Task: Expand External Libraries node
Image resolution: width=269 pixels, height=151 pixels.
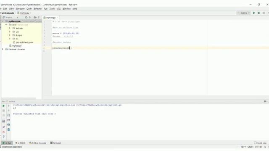Action: click(3, 49)
